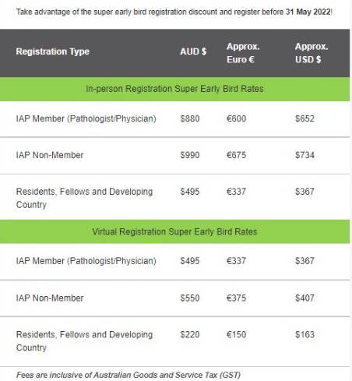Click the €600 Euro amount
352x381 pixels.
click(x=236, y=118)
